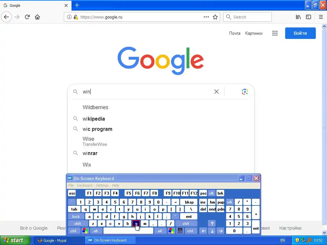
Task: Show the sidebars icon in the toolbar
Action: coord(308,17)
